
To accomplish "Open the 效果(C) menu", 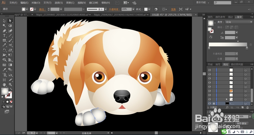I will pos(70,3).
